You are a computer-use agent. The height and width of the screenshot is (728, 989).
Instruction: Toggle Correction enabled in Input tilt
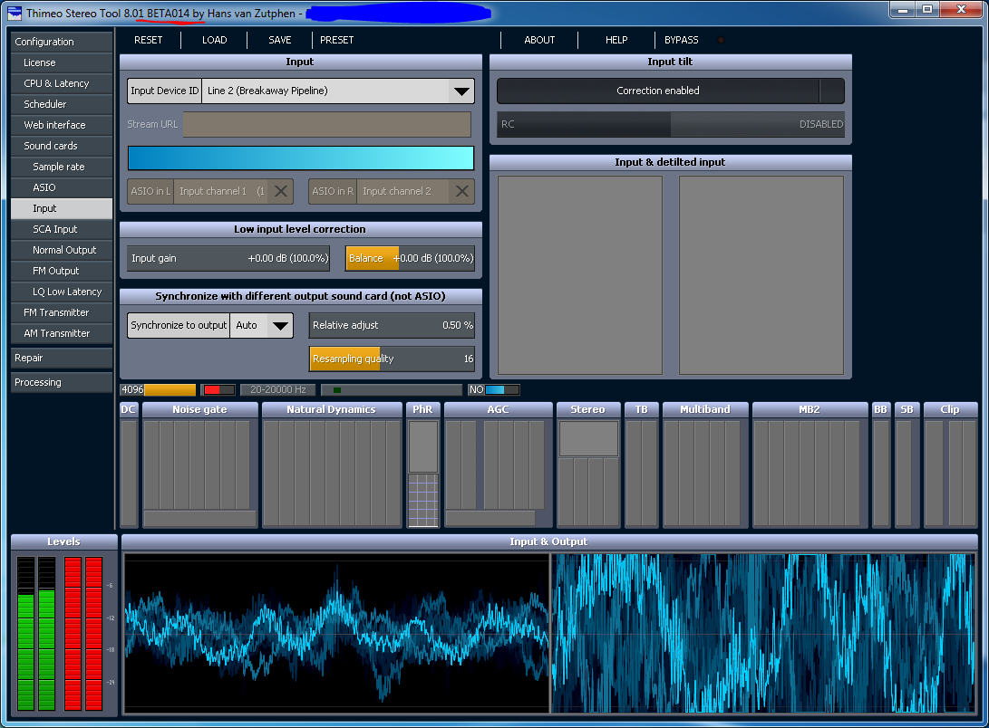[658, 91]
